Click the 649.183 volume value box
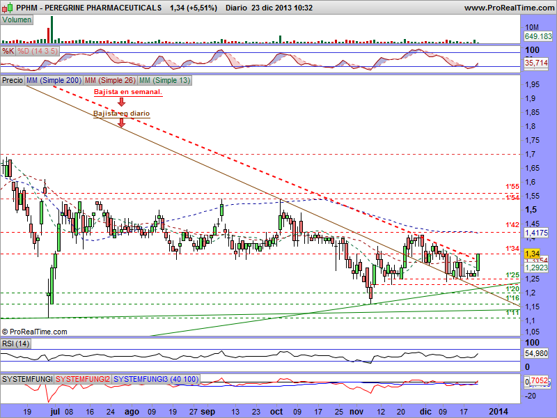The image size is (557, 418). 538,36
